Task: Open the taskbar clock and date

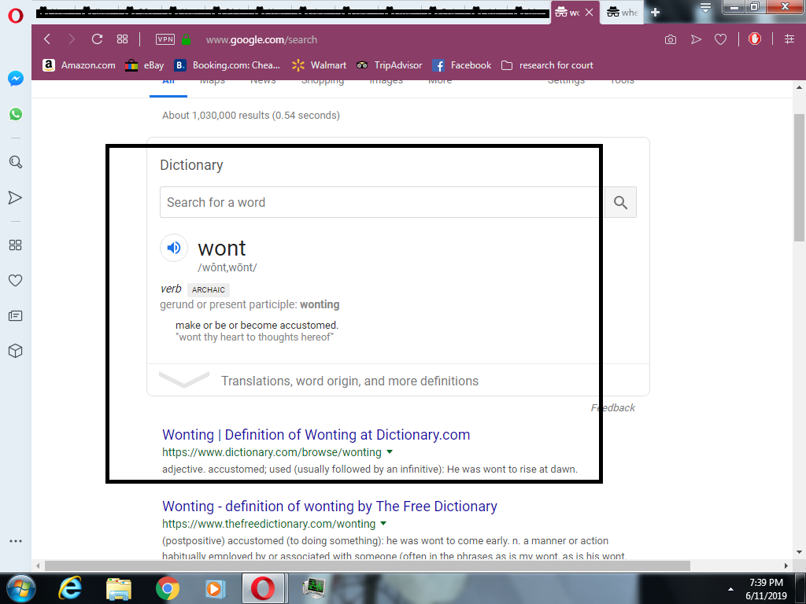Action: (x=766, y=589)
